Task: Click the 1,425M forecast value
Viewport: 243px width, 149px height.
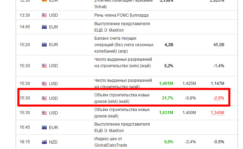Action: (x=189, y=83)
